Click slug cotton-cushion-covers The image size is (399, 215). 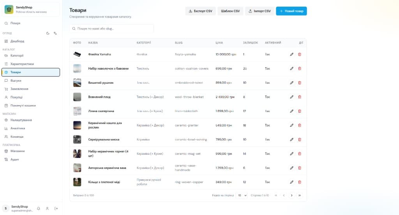click(192, 68)
